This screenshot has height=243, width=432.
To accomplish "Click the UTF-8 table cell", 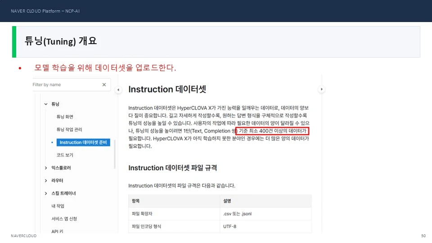I will coord(266,226).
